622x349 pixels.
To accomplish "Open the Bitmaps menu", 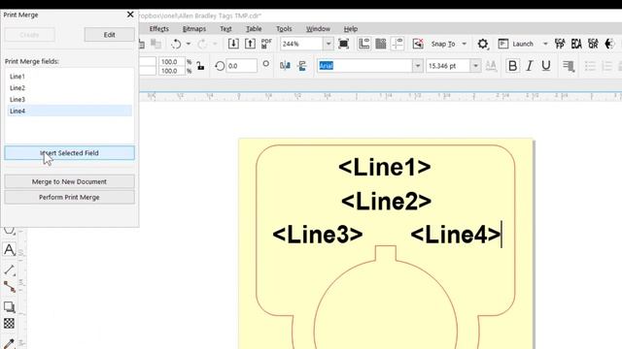I will [x=194, y=29].
